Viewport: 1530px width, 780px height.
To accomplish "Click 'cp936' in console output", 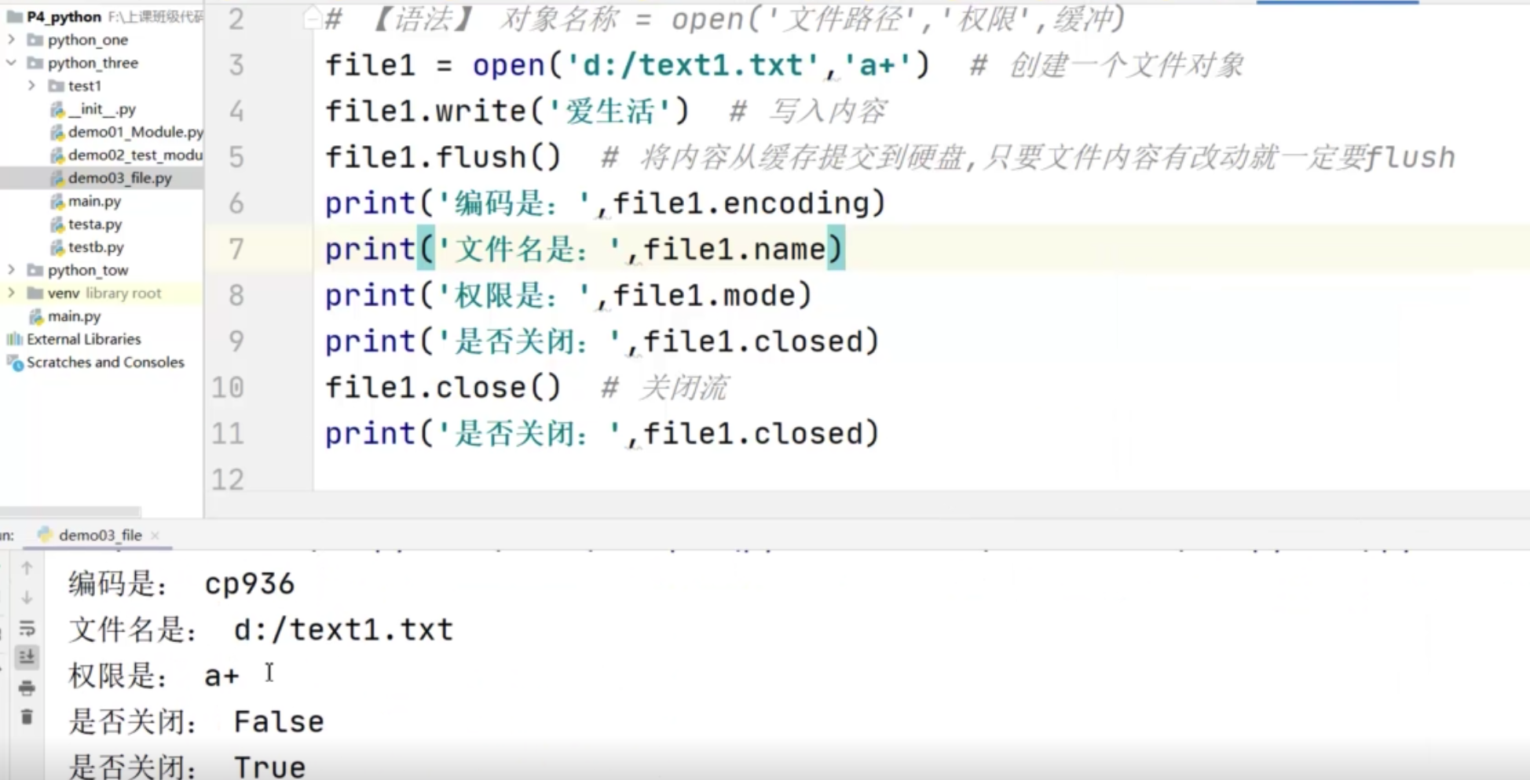I will (x=250, y=585).
